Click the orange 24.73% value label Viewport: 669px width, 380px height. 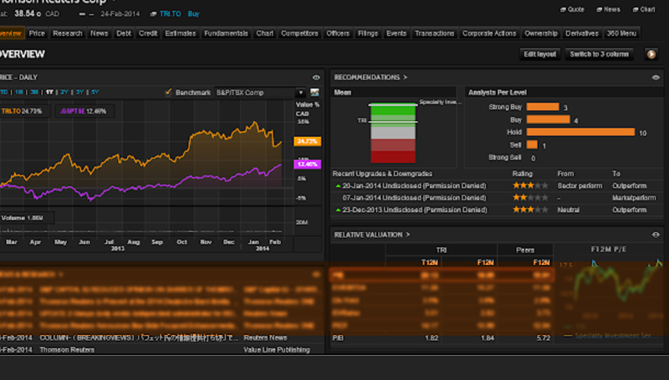tap(308, 142)
